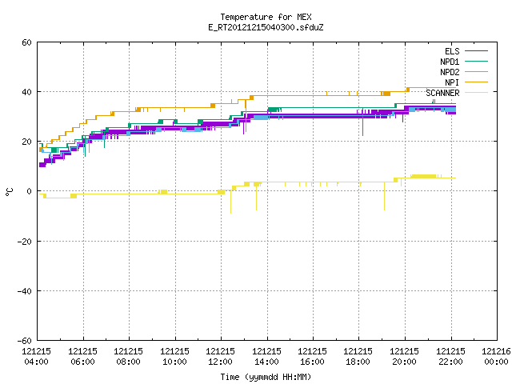Image resolution: width=512 pixels, height=384 pixels.
Task: Click the y-axis tick label -60
Action: [x=25, y=341]
